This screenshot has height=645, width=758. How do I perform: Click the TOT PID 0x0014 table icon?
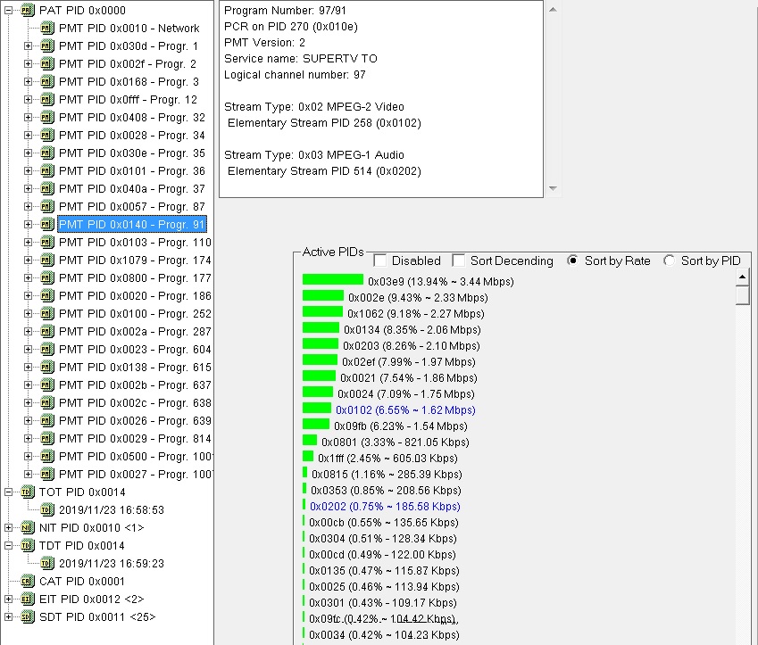pos(27,492)
